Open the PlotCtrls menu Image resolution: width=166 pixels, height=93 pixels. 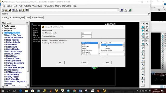(x=27, y=6)
